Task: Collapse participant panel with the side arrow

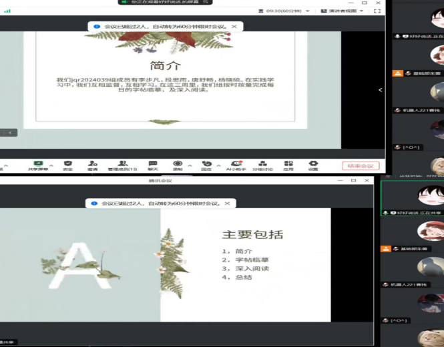Action: [381, 90]
